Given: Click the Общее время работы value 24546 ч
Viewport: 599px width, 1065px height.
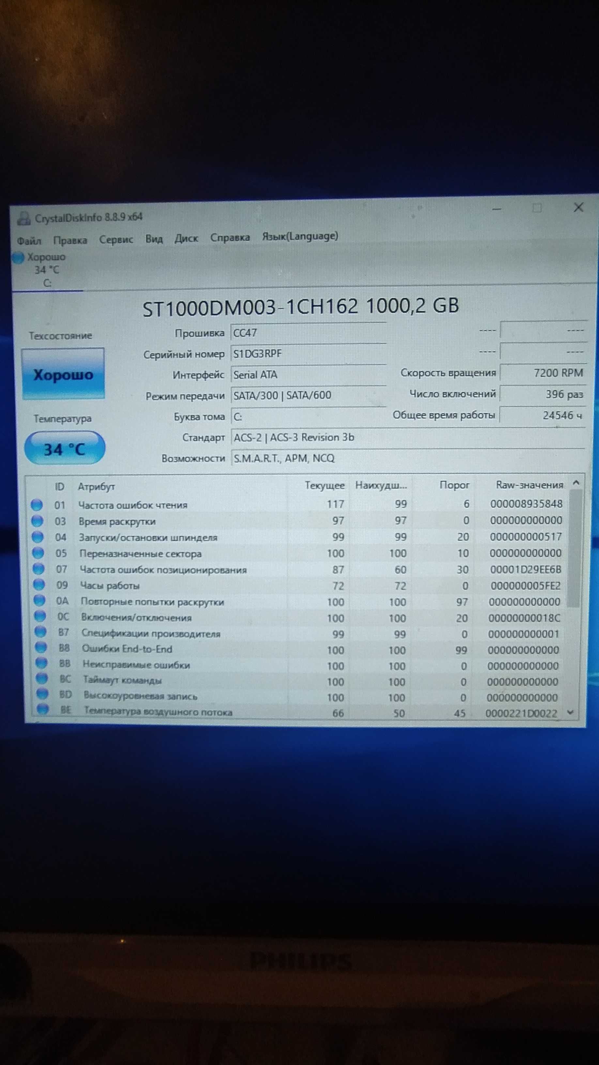Looking at the screenshot, I should point(543,415).
